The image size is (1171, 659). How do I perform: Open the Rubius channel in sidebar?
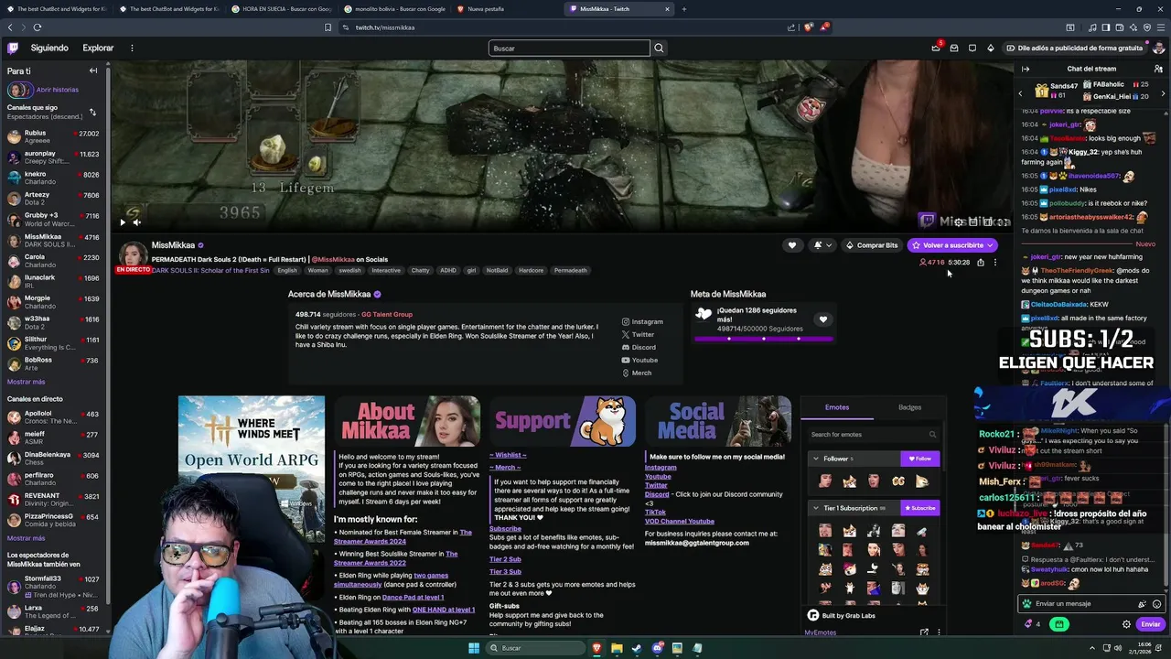tap(53, 136)
